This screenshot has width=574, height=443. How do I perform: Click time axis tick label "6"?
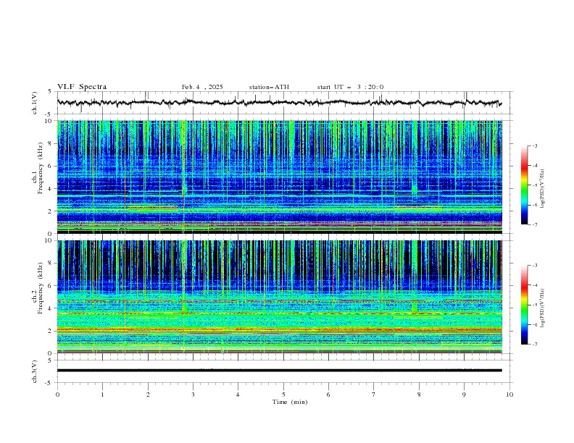pos(328,395)
